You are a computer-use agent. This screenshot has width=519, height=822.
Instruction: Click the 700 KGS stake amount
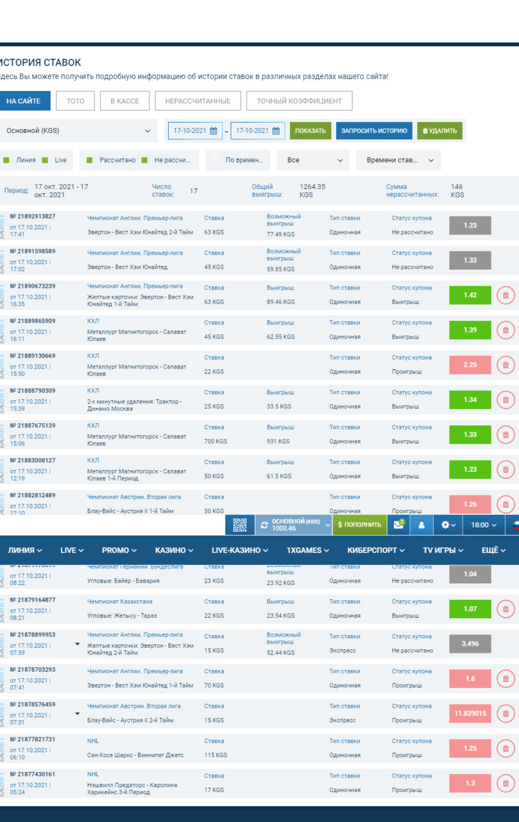216,441
